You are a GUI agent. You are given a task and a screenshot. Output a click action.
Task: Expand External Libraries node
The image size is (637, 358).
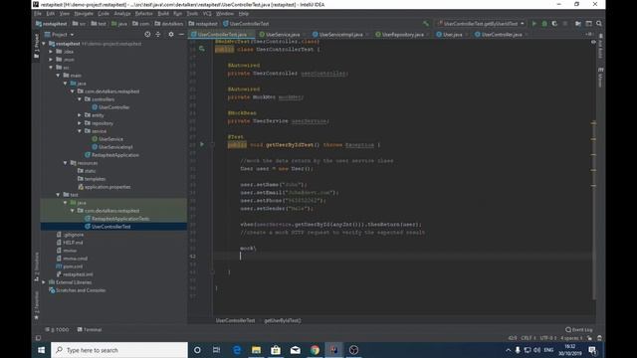click(x=44, y=282)
